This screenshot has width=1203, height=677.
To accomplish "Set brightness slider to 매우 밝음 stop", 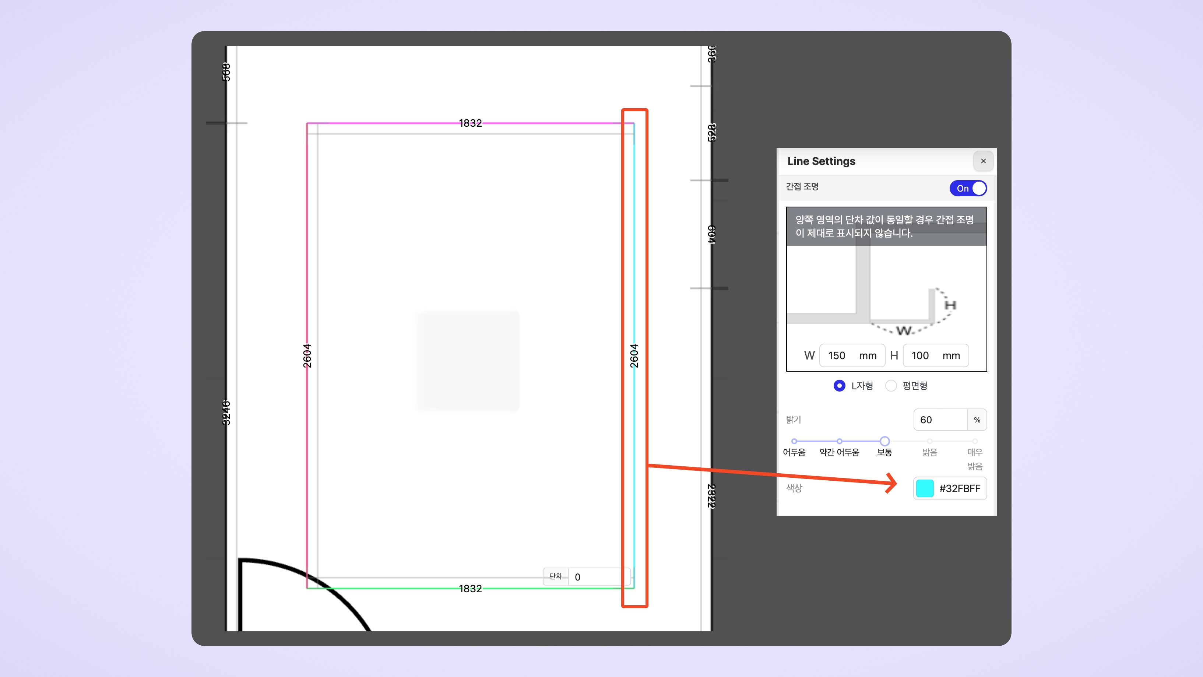I will coord(975,441).
